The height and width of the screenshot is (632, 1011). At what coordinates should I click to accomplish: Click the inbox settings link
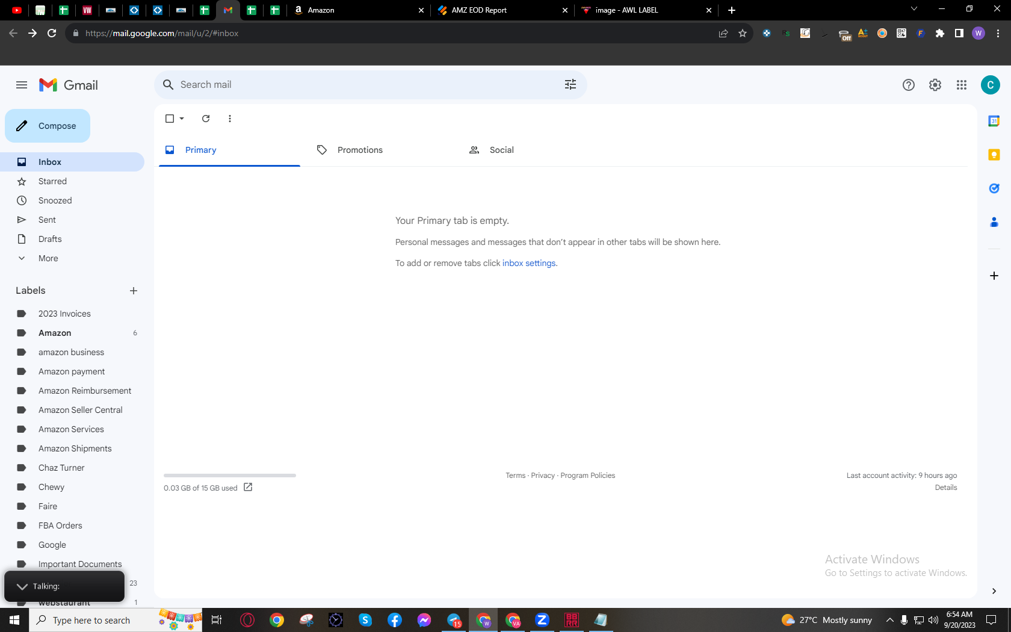pos(529,263)
